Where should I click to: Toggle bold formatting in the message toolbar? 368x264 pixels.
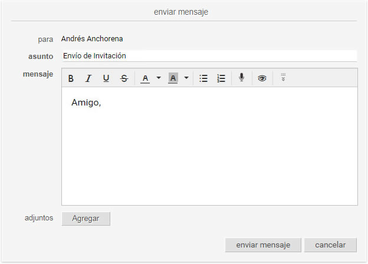(x=71, y=78)
